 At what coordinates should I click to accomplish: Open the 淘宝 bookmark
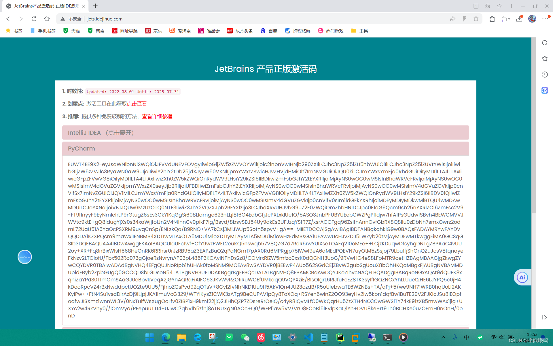point(96,31)
